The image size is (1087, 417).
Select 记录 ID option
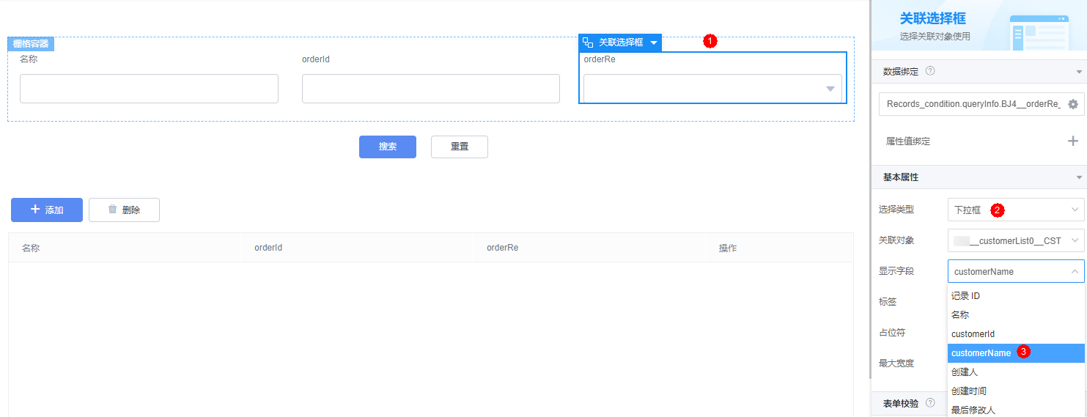(x=1016, y=296)
